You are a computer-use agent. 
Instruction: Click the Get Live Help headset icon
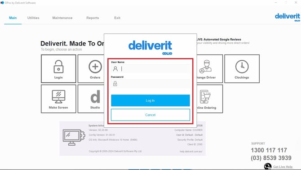[x=268, y=166]
